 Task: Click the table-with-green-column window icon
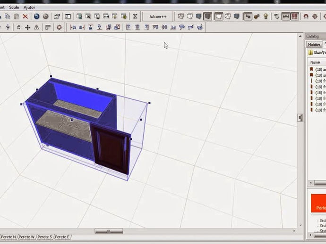click(x=79, y=16)
